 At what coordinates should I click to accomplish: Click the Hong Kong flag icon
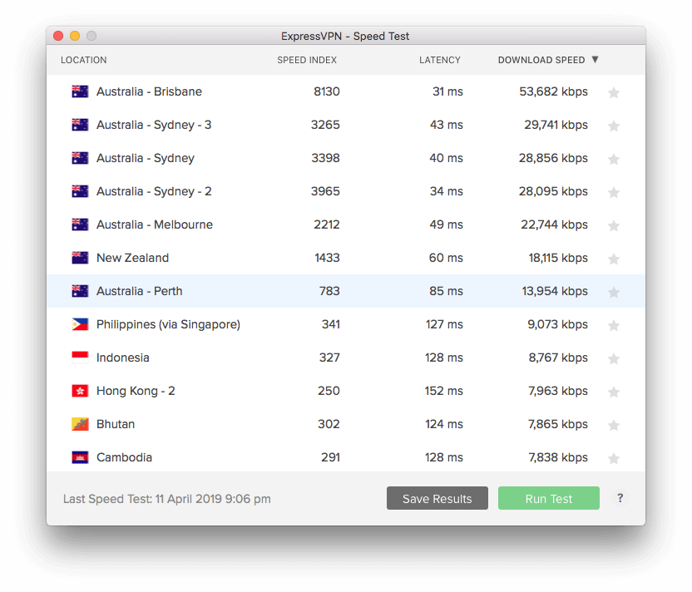click(x=80, y=391)
